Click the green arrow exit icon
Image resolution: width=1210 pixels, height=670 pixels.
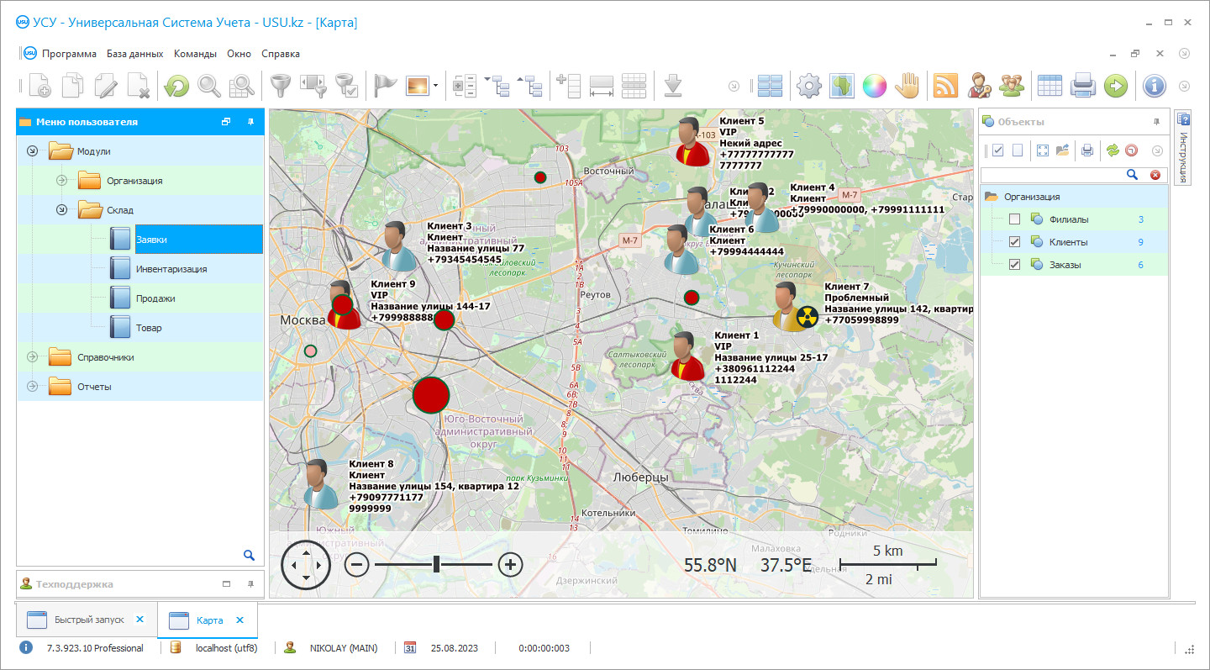(x=1115, y=85)
